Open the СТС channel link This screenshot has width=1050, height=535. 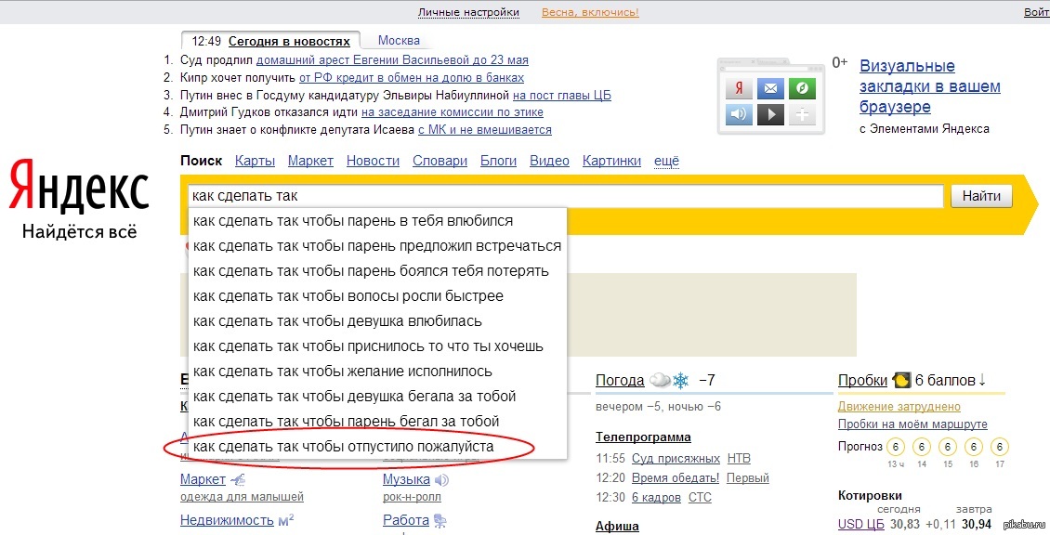(x=700, y=498)
